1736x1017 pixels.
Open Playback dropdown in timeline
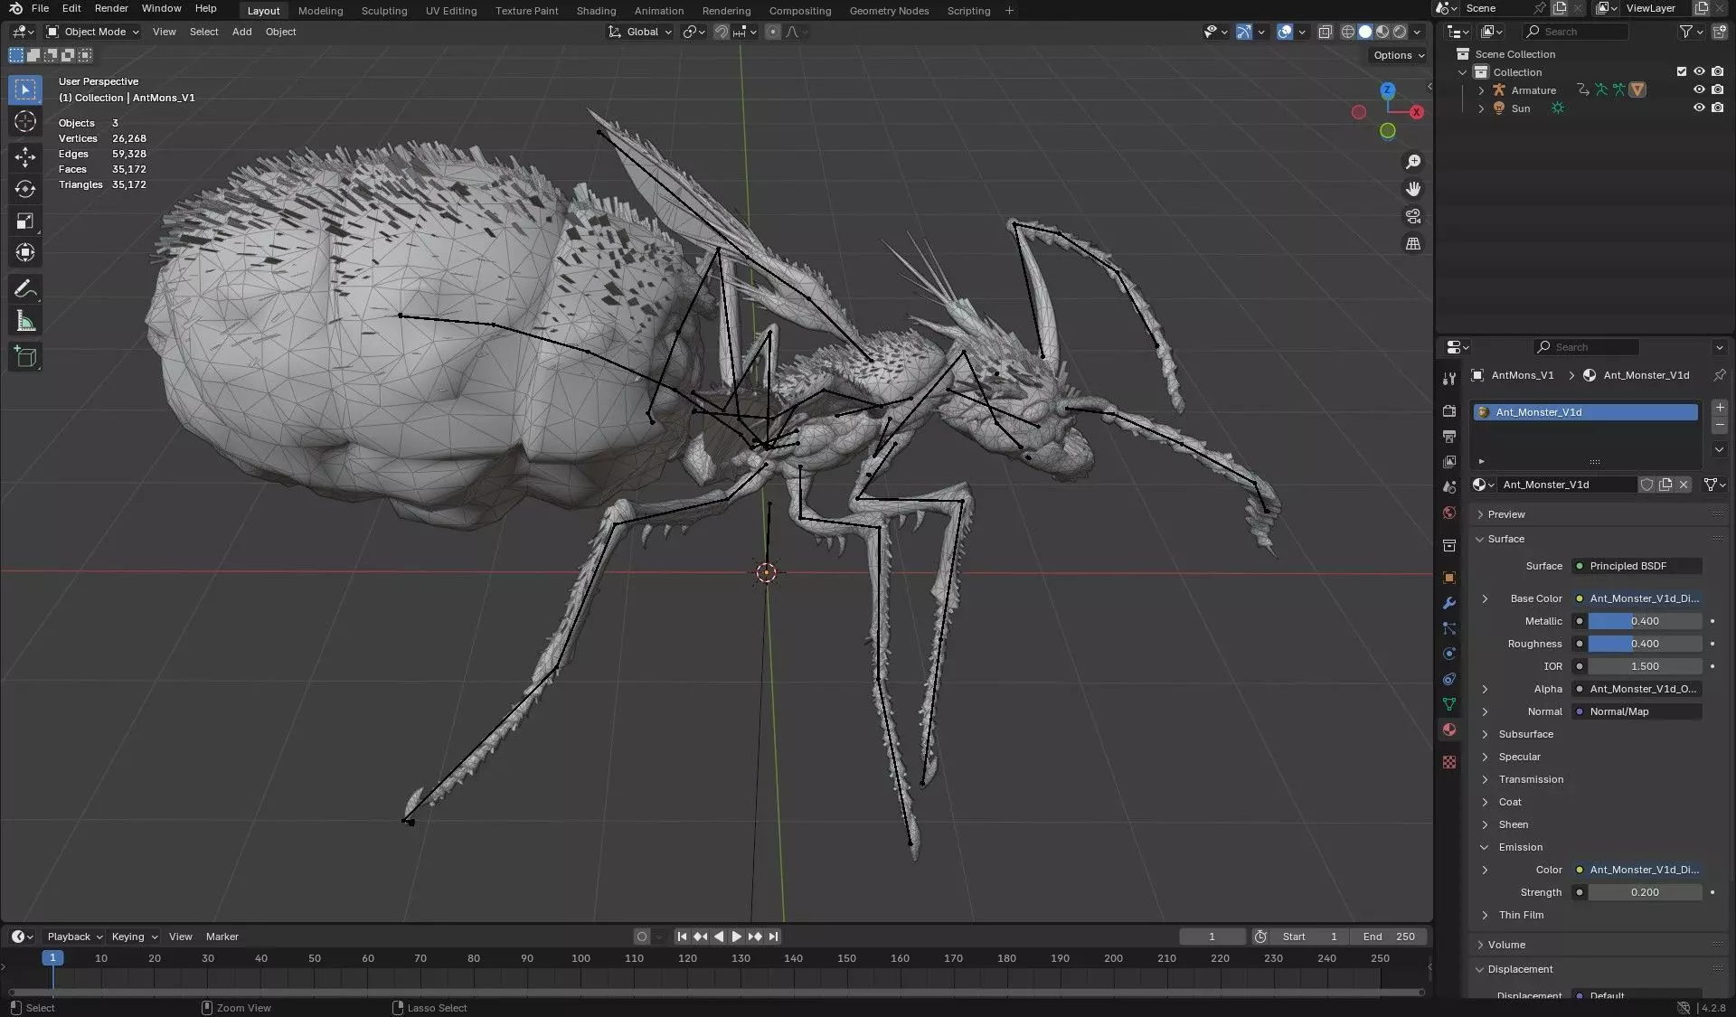[74, 937]
